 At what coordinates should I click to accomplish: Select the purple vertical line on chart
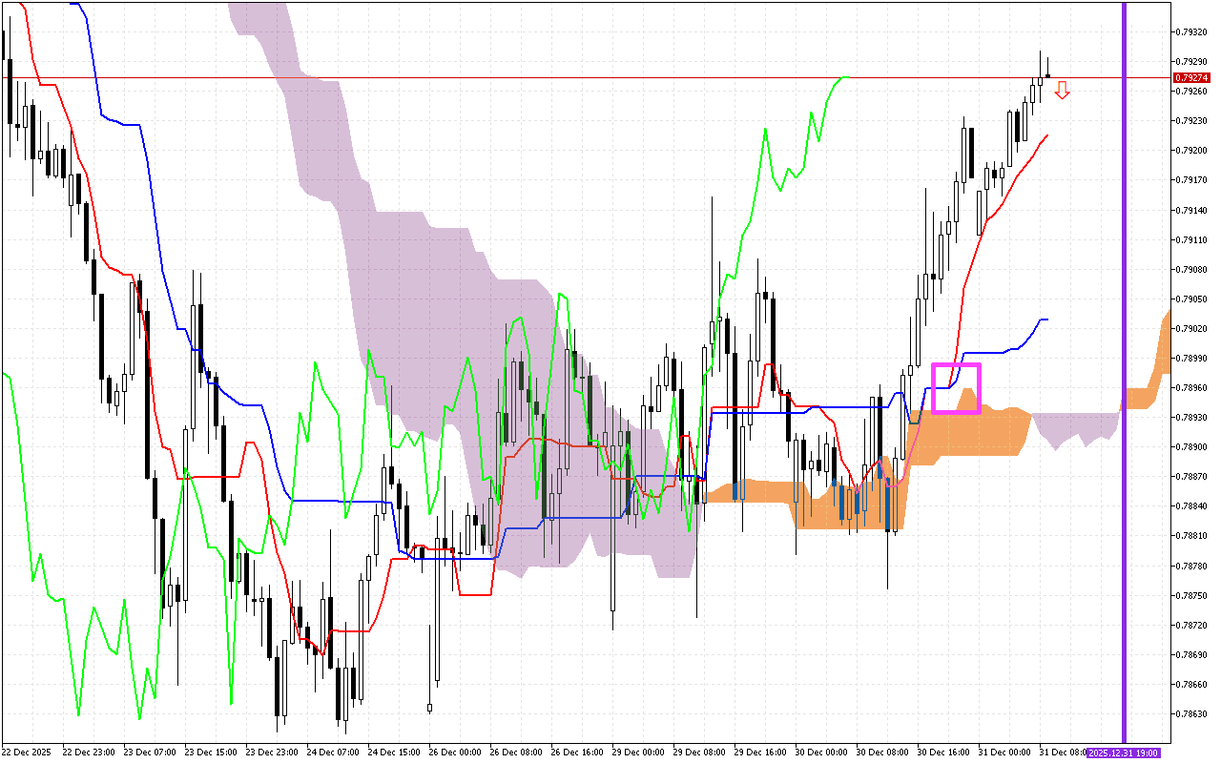click(x=1124, y=286)
